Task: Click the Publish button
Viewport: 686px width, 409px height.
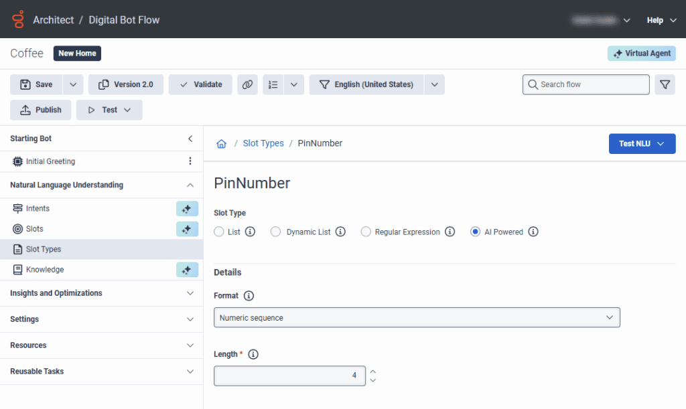Action: coord(41,110)
